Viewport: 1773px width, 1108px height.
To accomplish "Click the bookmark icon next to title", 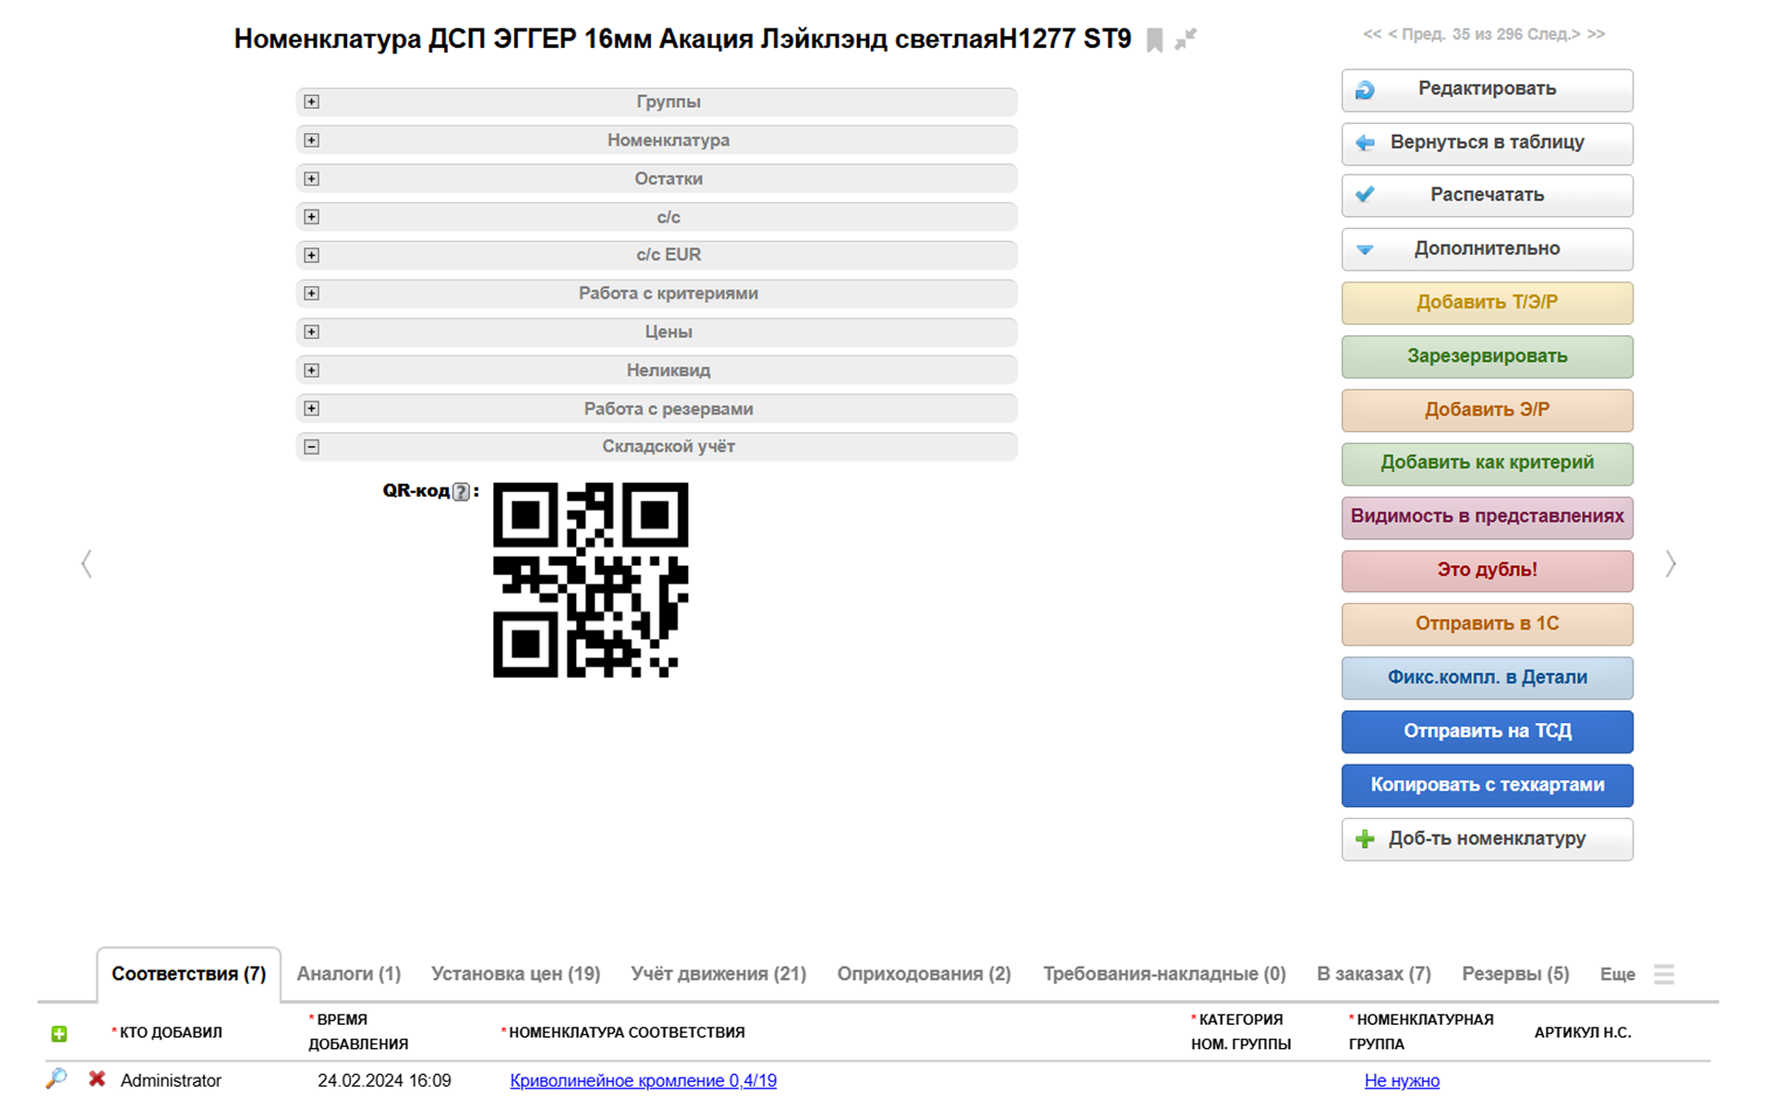I will click(1153, 40).
